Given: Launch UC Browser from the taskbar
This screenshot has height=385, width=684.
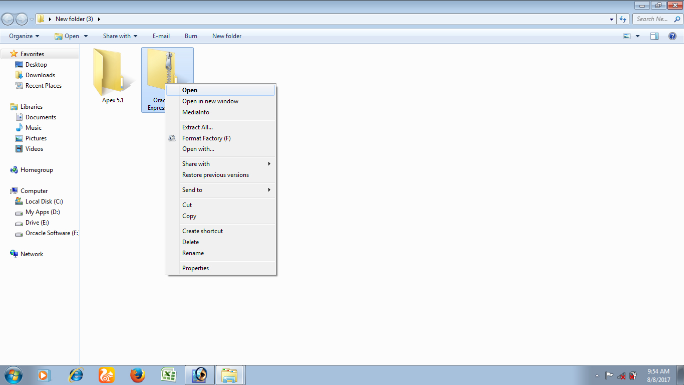Looking at the screenshot, I should [x=107, y=375].
